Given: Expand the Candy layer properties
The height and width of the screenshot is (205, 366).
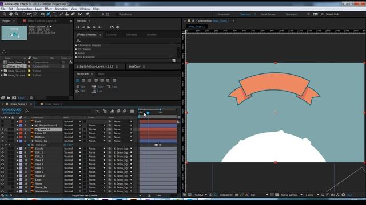Looking at the screenshot, I should tap(17, 149).
